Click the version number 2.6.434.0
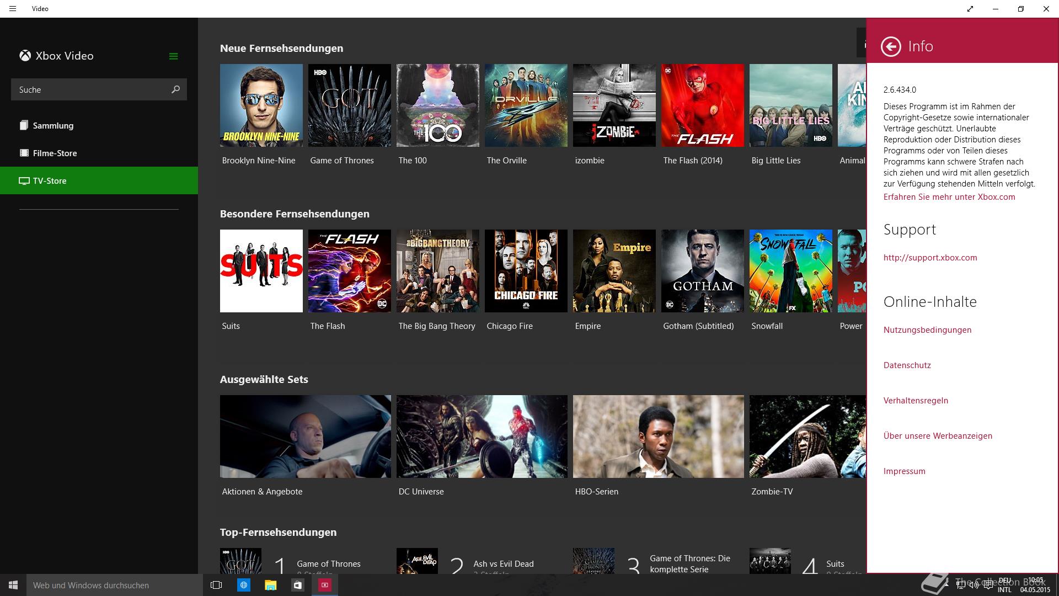The image size is (1059, 596). [x=900, y=89]
